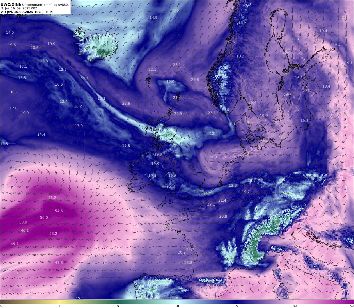Click the 19.4 value label
Viewport: 354px width, 308px height.
point(323,31)
